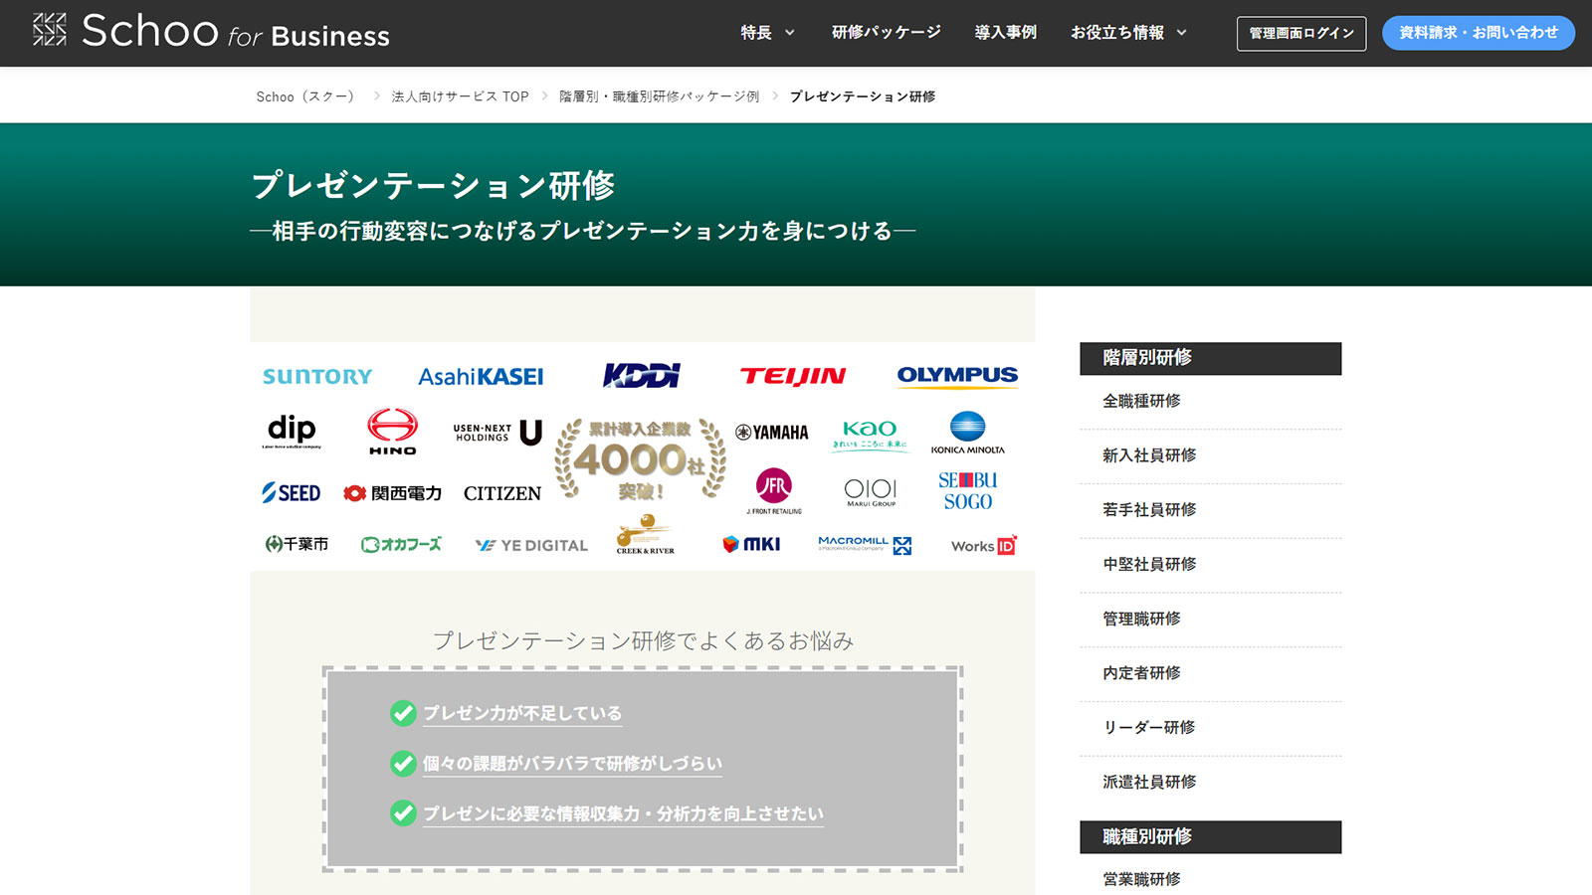Click the checkmark beside プレゼン力が不足している
The image size is (1592, 895).
403,713
